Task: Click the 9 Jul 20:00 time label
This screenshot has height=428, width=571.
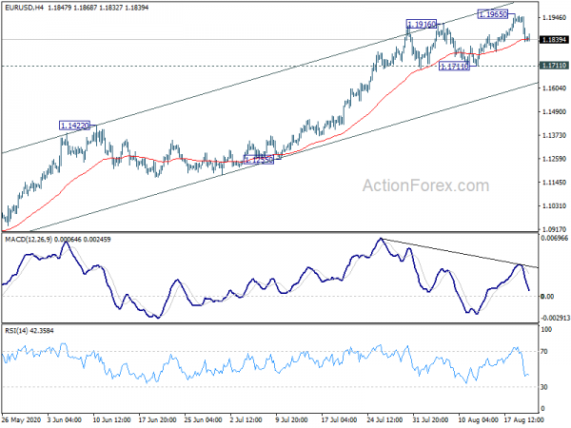Action: (293, 419)
